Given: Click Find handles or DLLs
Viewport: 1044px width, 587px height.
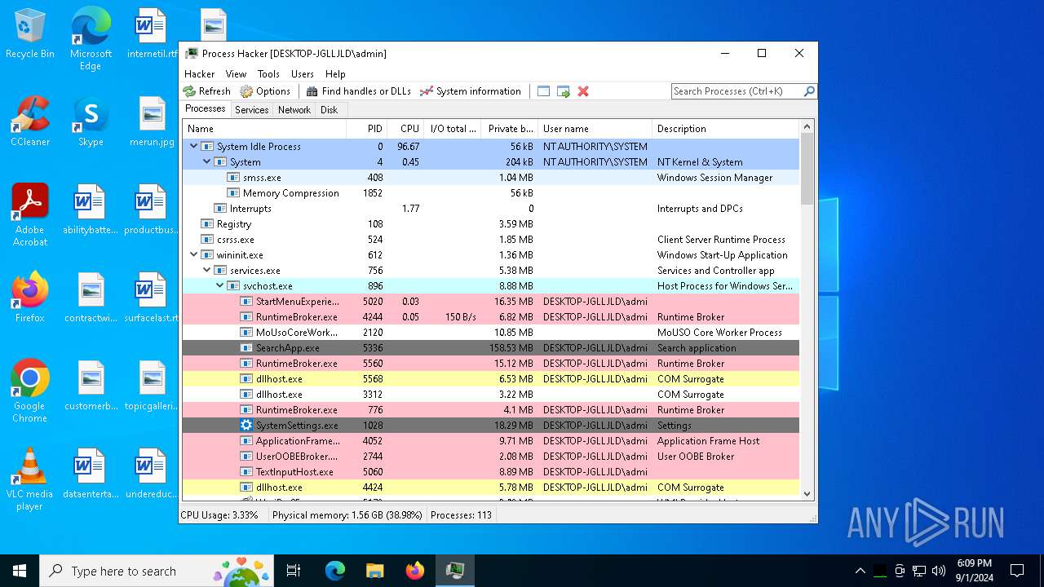Looking at the screenshot, I should click(358, 91).
